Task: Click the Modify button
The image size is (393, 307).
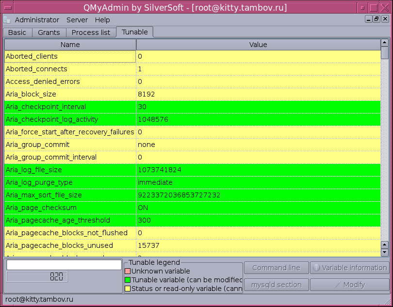Action: pyautogui.click(x=349, y=285)
